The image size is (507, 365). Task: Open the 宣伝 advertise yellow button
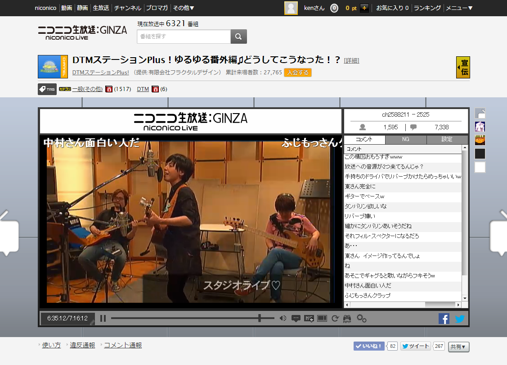tap(463, 67)
